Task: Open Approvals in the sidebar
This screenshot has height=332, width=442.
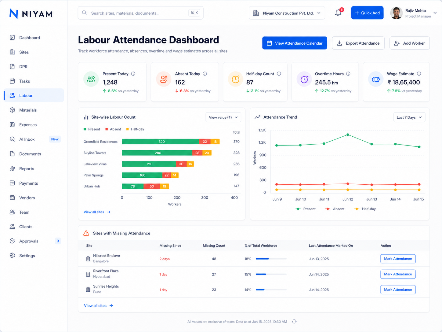Action: point(34,241)
